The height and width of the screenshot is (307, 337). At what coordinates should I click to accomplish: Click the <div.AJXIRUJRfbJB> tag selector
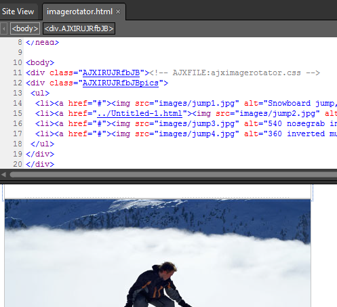click(x=79, y=28)
